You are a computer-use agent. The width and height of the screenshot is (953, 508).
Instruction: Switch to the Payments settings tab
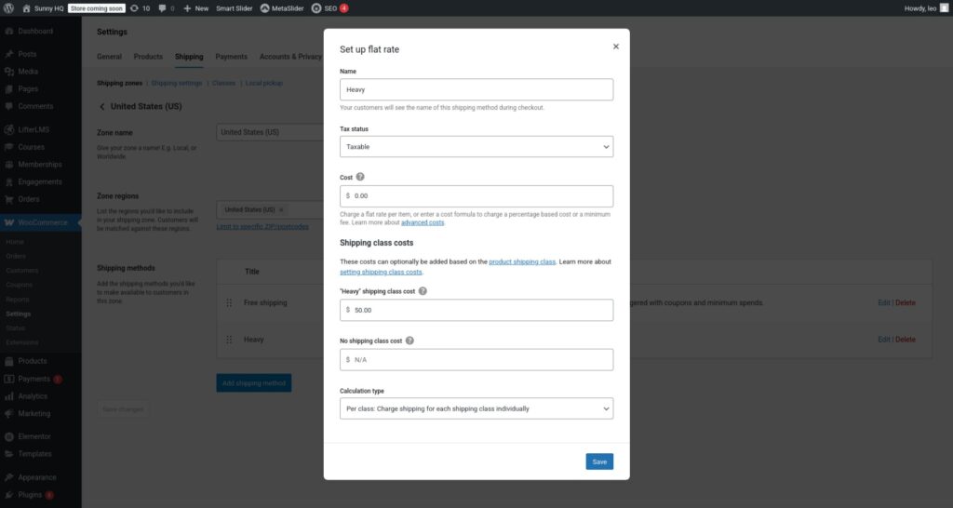231,57
